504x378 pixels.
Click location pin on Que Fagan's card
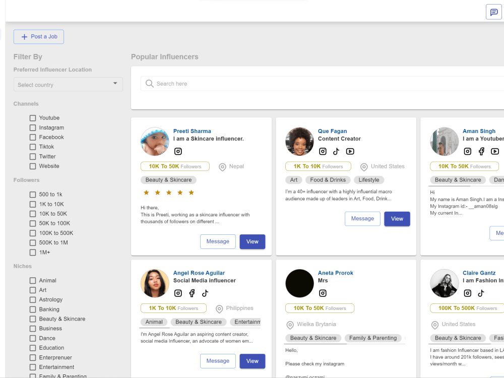pos(364,167)
